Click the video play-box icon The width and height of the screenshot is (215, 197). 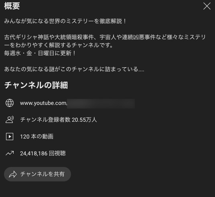[x=10, y=137]
